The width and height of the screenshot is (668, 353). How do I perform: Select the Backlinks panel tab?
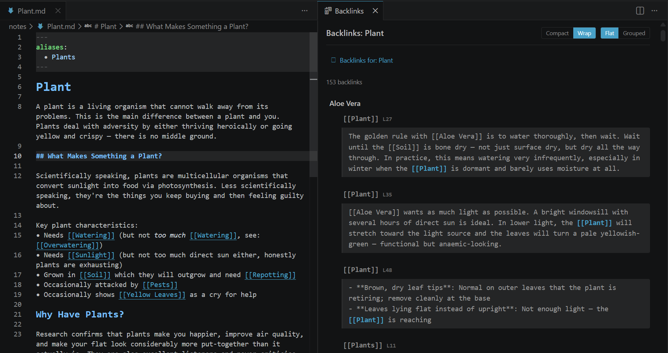tap(349, 11)
